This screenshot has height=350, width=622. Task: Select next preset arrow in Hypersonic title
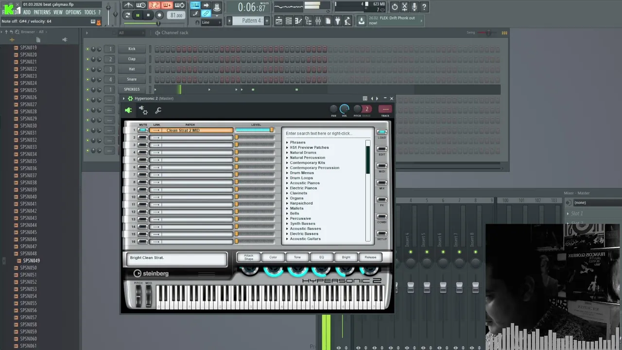pyautogui.click(x=377, y=98)
